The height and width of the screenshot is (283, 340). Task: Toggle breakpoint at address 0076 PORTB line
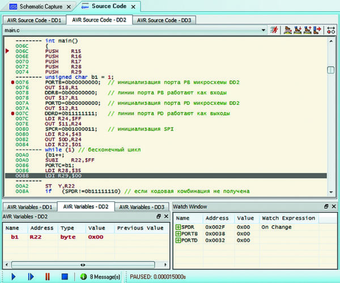click(x=12, y=82)
